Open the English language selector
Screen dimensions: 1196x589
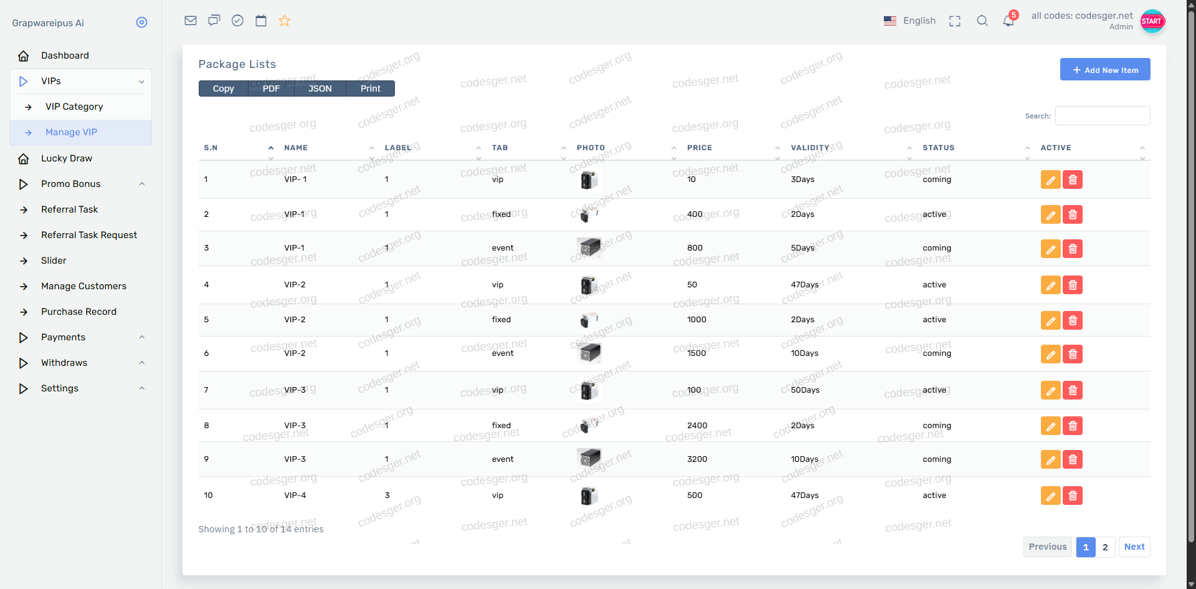[909, 21]
